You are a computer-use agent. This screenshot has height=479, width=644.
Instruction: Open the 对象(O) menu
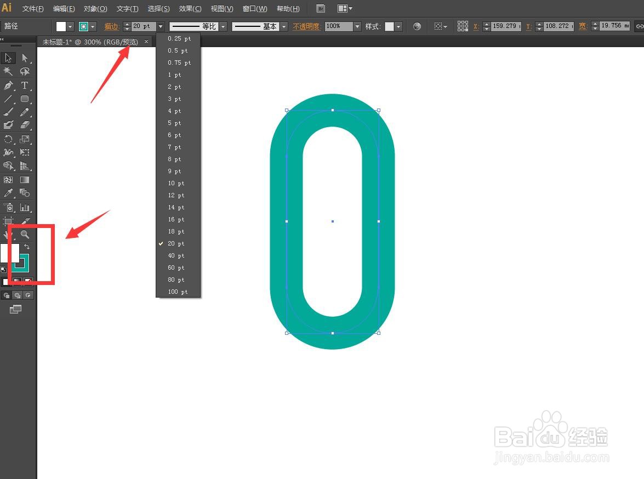95,9
